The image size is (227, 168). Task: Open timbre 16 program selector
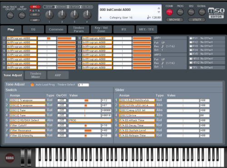tap(97, 68)
